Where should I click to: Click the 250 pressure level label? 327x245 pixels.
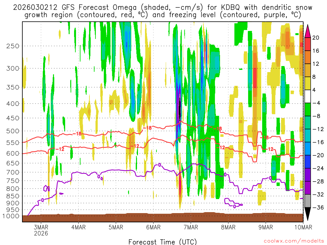tap(13, 46)
